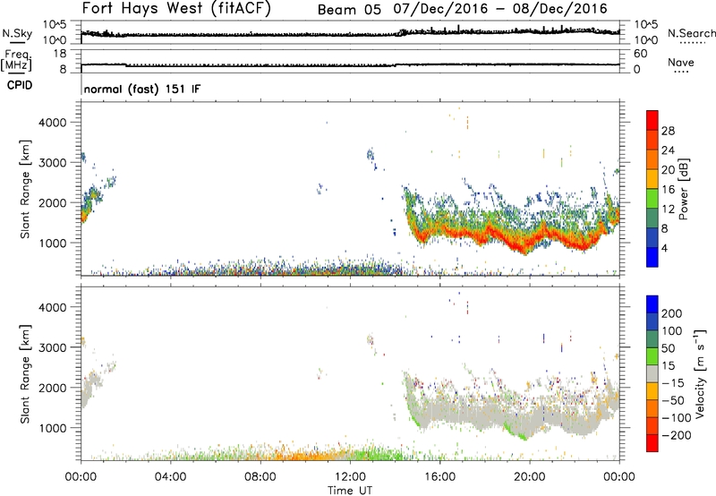The width and height of the screenshot is (716, 496).
Task: Click the '50' tick on the Velocity scale
Action: pos(668,348)
